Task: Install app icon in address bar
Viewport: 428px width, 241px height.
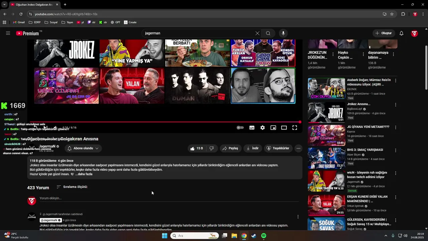Action: pos(385,14)
